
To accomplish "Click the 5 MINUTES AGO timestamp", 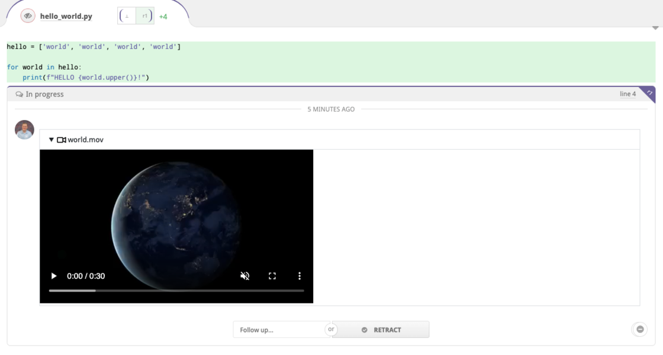I will pyautogui.click(x=331, y=109).
